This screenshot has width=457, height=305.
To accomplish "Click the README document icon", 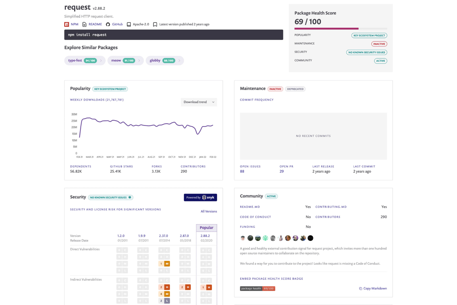I will 84,24.
